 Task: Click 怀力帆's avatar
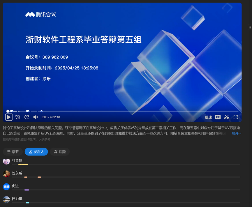click(6, 199)
